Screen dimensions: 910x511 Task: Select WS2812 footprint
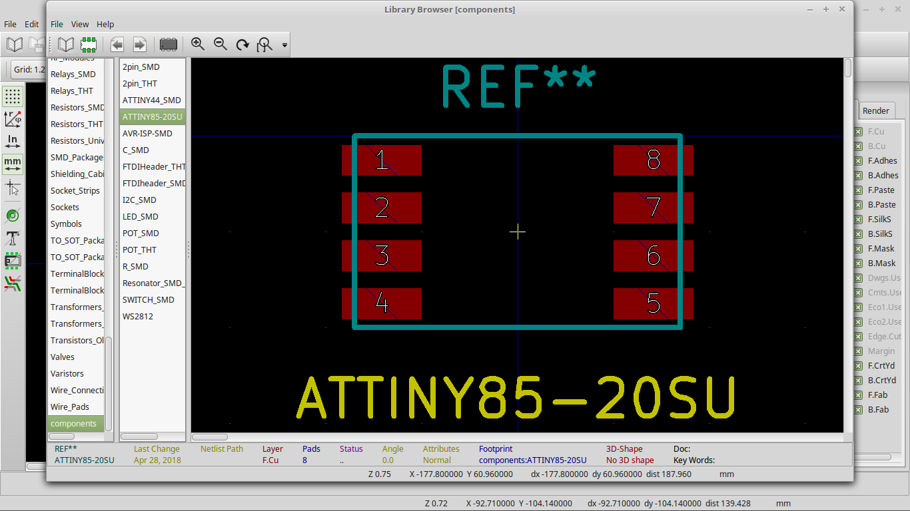pyautogui.click(x=153, y=317)
